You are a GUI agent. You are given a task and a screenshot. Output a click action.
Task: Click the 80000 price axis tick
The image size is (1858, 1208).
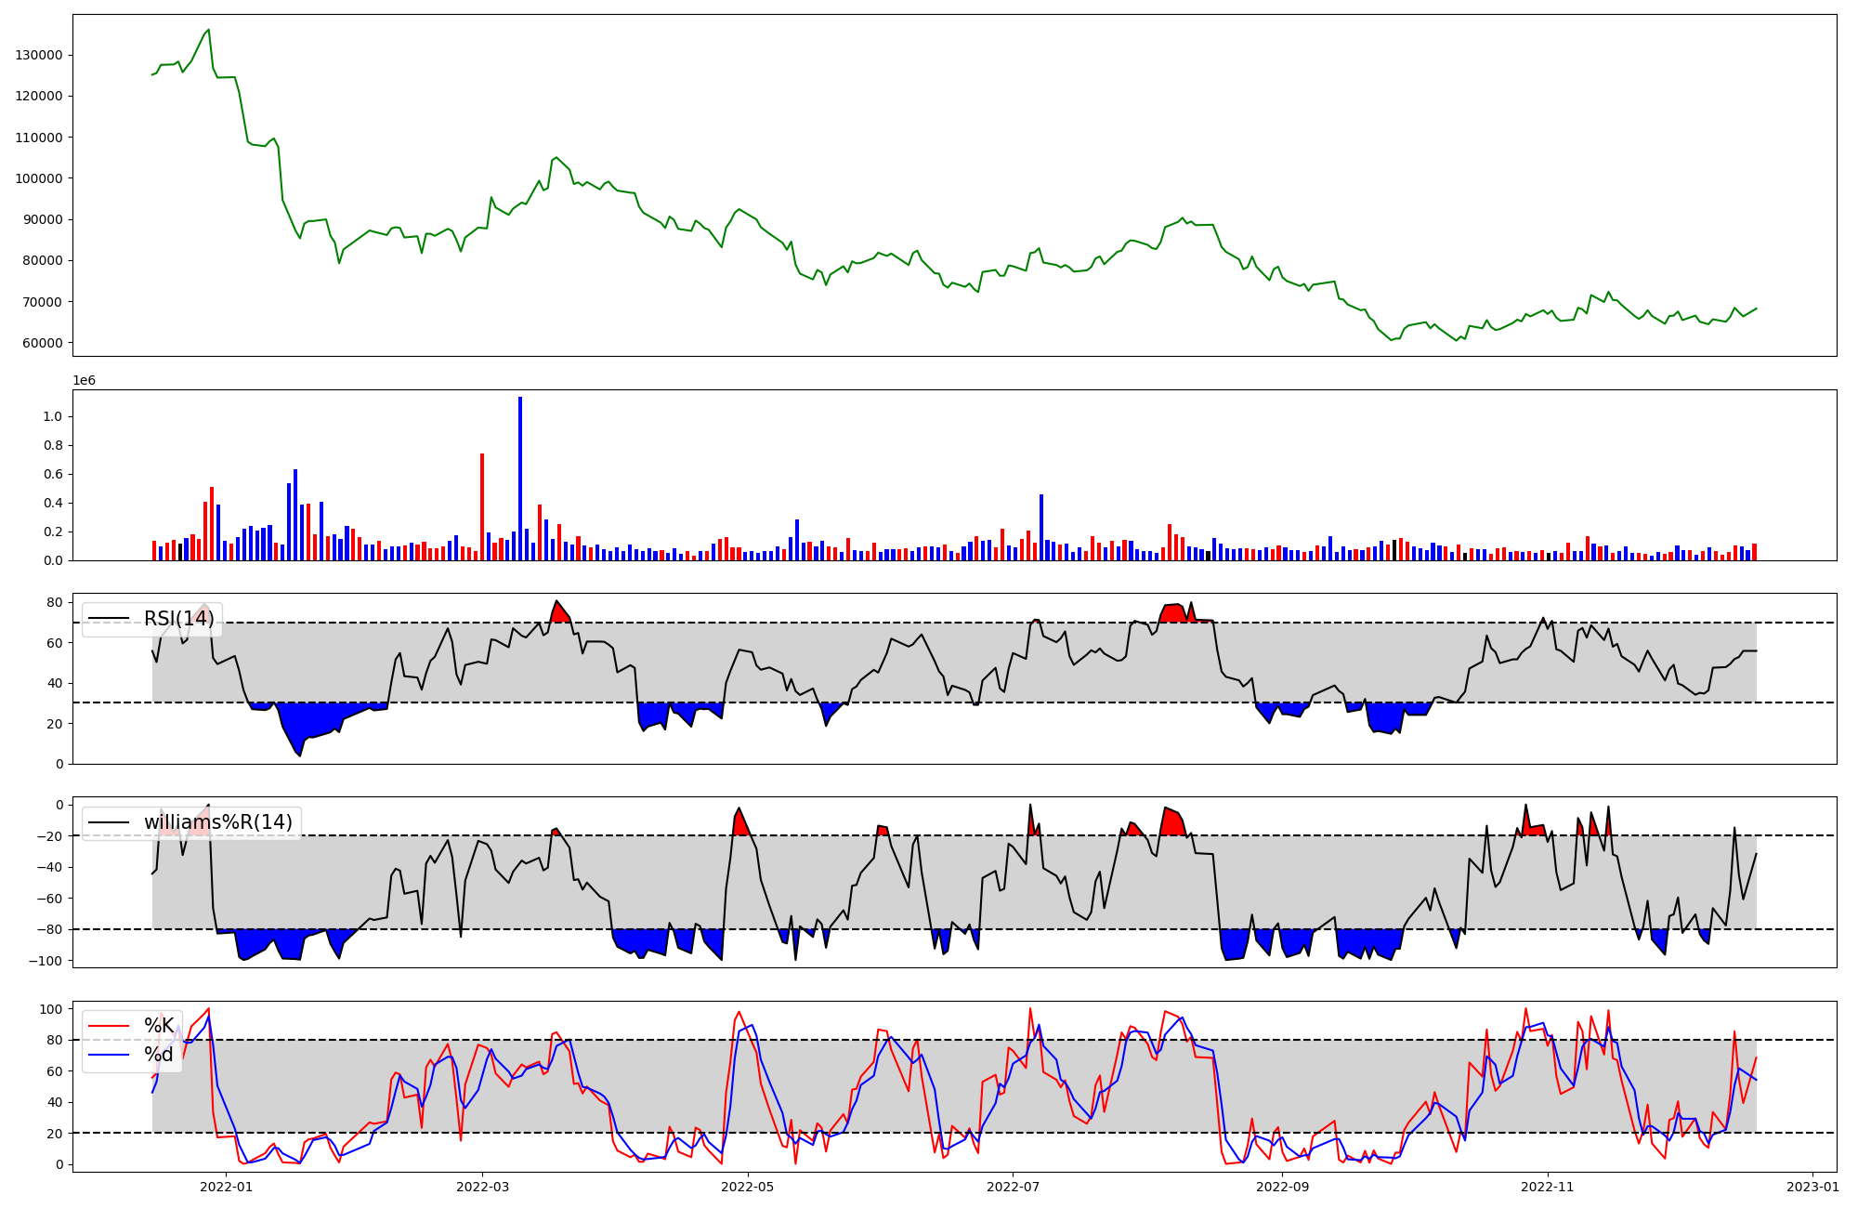(x=43, y=260)
